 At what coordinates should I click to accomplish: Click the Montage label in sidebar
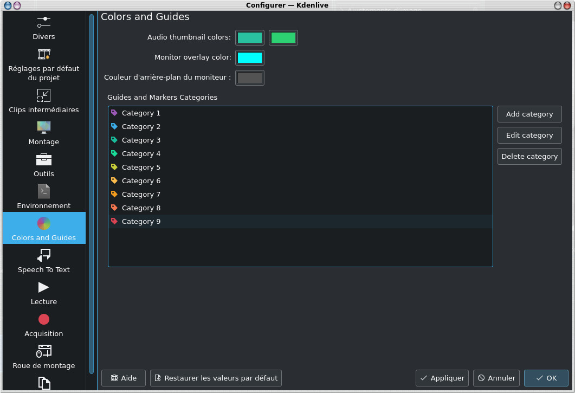coord(44,141)
